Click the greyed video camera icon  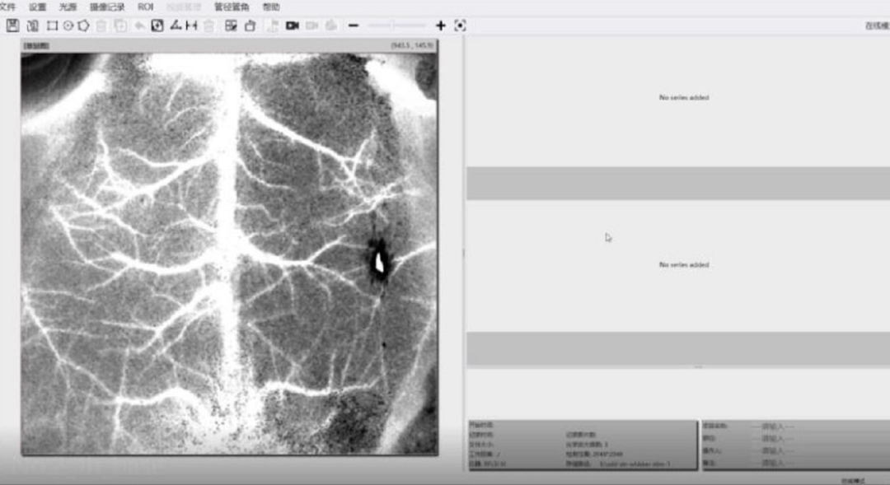pos(312,26)
